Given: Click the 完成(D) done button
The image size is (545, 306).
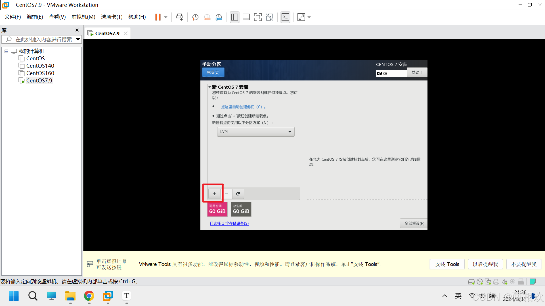Looking at the screenshot, I should tap(213, 73).
